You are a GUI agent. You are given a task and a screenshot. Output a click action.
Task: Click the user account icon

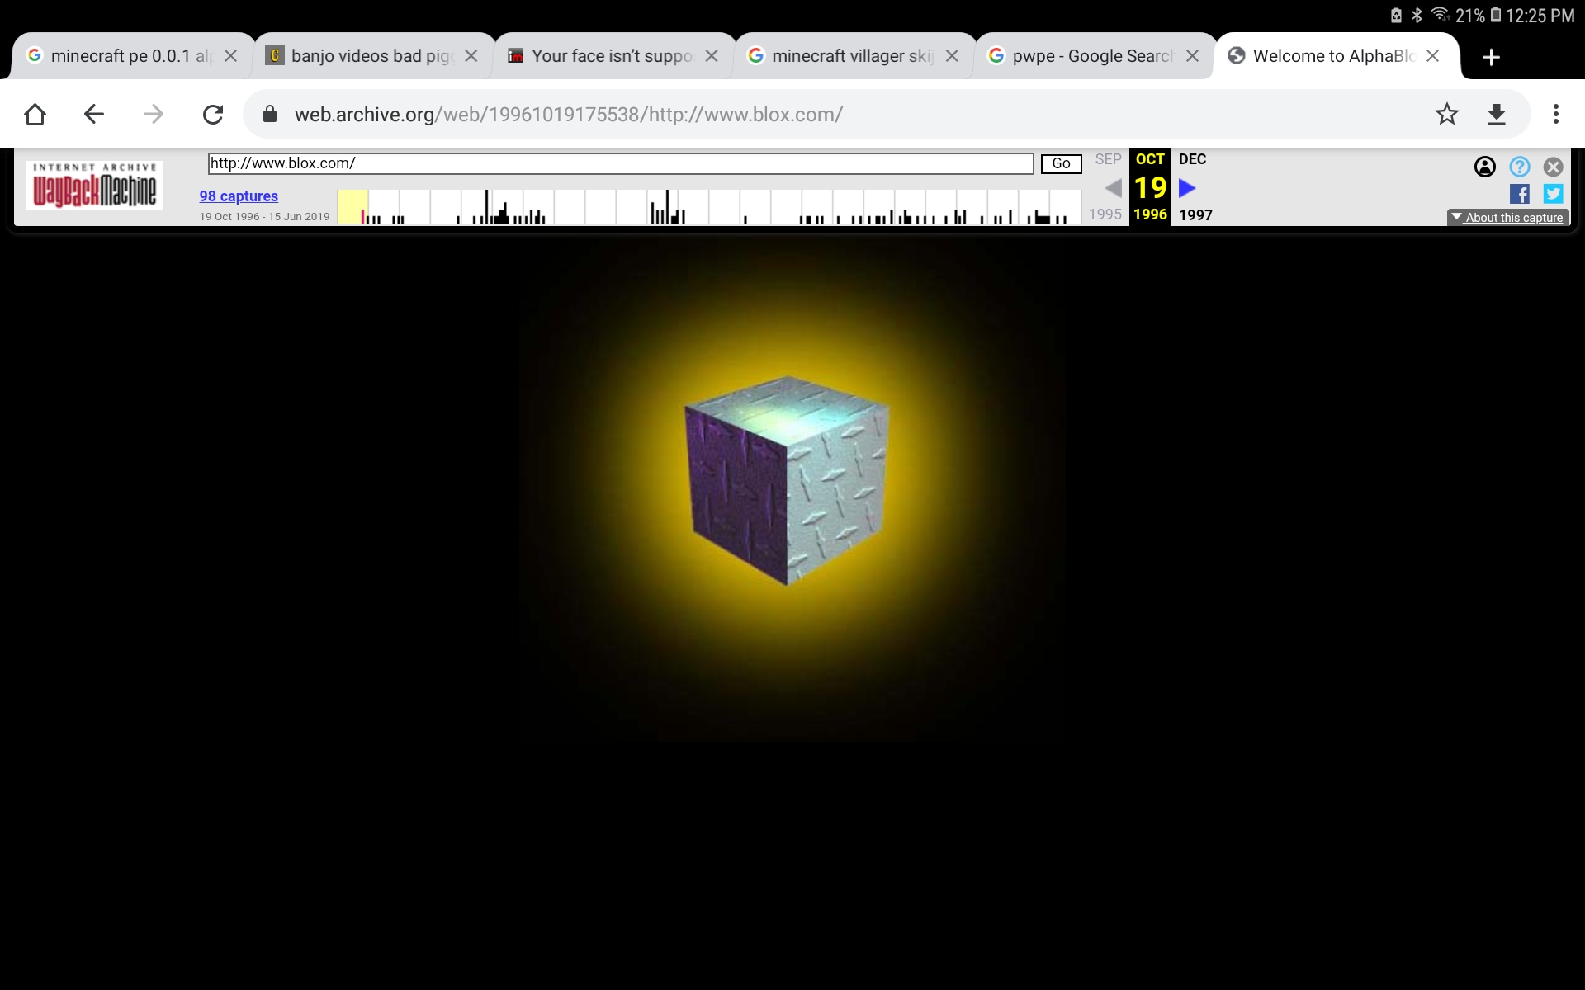(x=1486, y=167)
